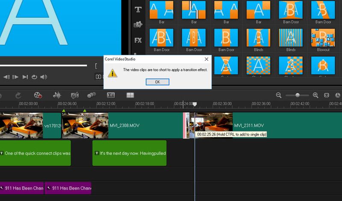Image resolution: width=342 pixels, height=201 pixels.
Task: Open the Sound Mixer
Action: [57, 95]
